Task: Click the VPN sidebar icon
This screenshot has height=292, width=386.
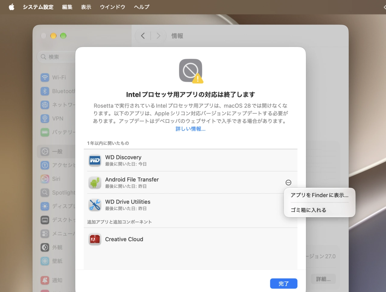Action: (x=45, y=118)
